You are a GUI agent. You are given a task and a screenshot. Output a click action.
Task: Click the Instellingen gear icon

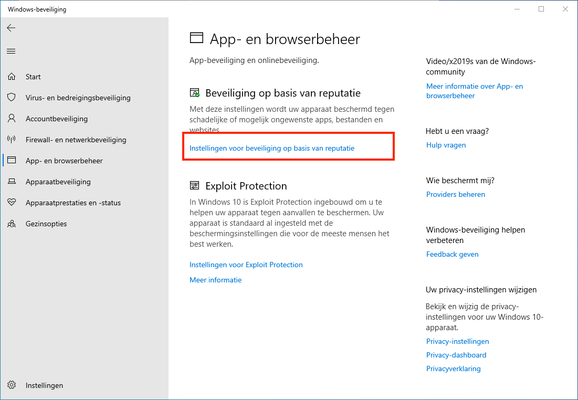pyautogui.click(x=11, y=385)
